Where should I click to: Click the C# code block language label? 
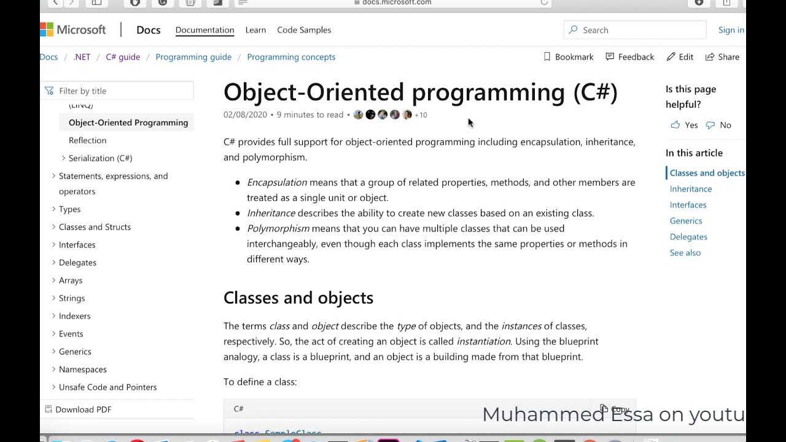[x=238, y=409]
